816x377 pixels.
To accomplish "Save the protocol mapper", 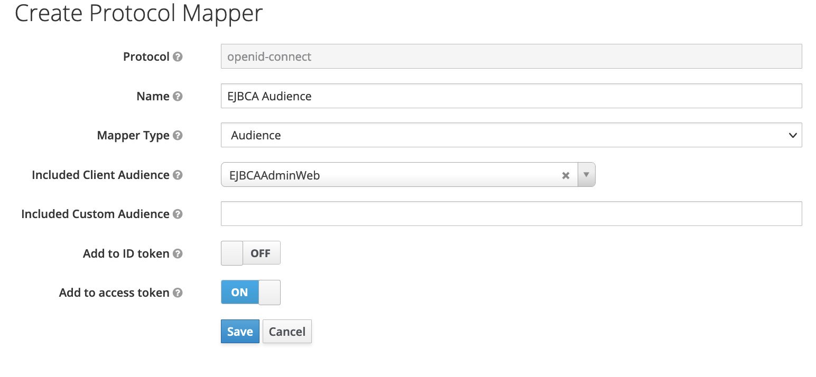I will (240, 332).
